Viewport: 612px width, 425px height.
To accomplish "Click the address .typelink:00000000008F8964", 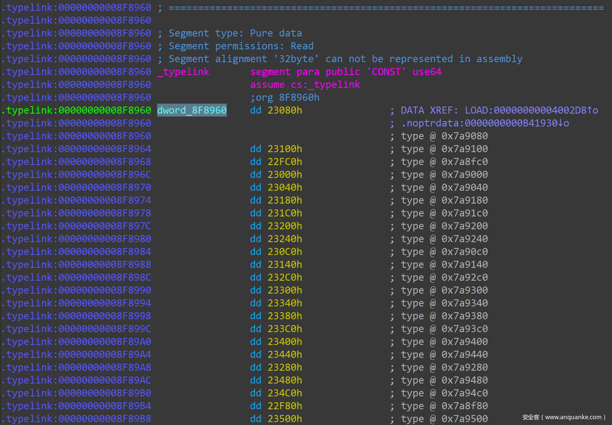I will [x=77, y=149].
